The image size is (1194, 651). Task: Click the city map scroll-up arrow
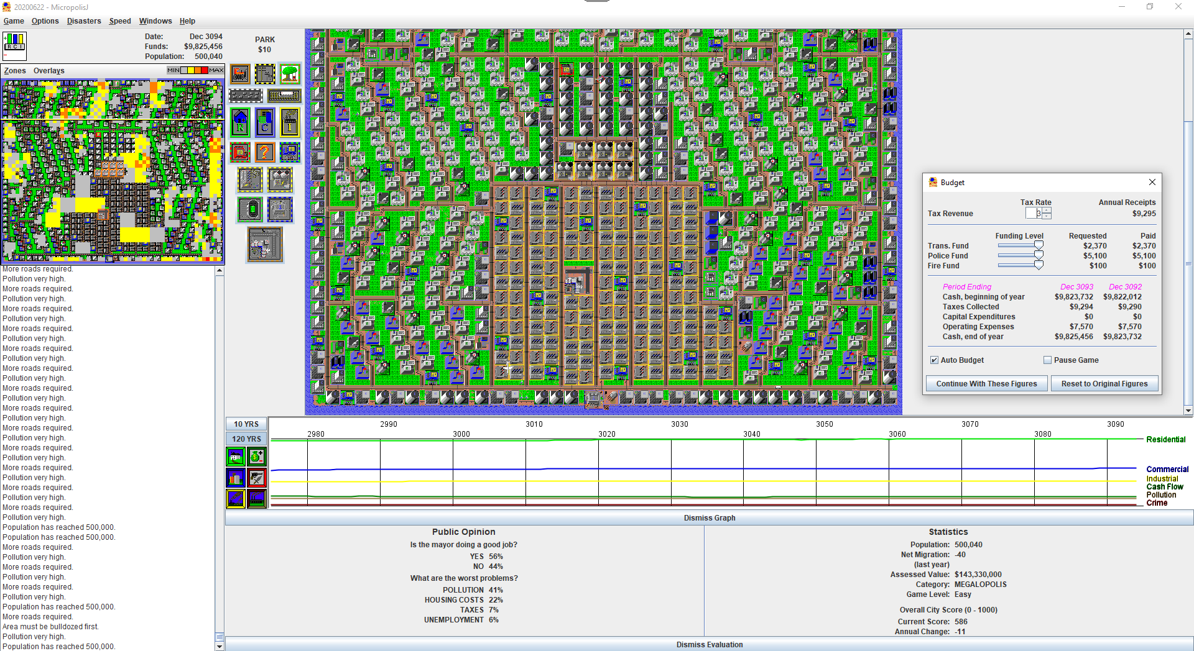click(x=1188, y=35)
